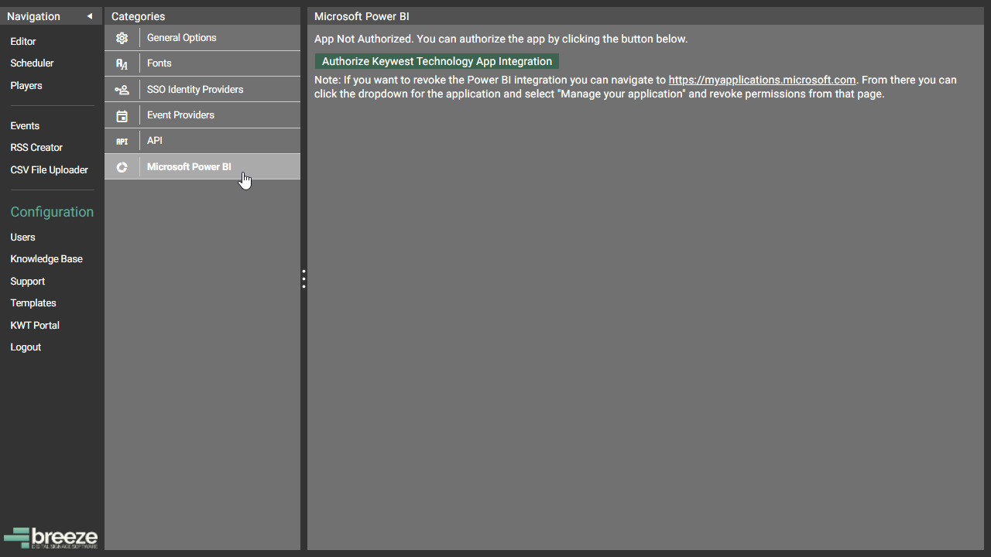
Task: Log out via Logout link
Action: coord(26,347)
